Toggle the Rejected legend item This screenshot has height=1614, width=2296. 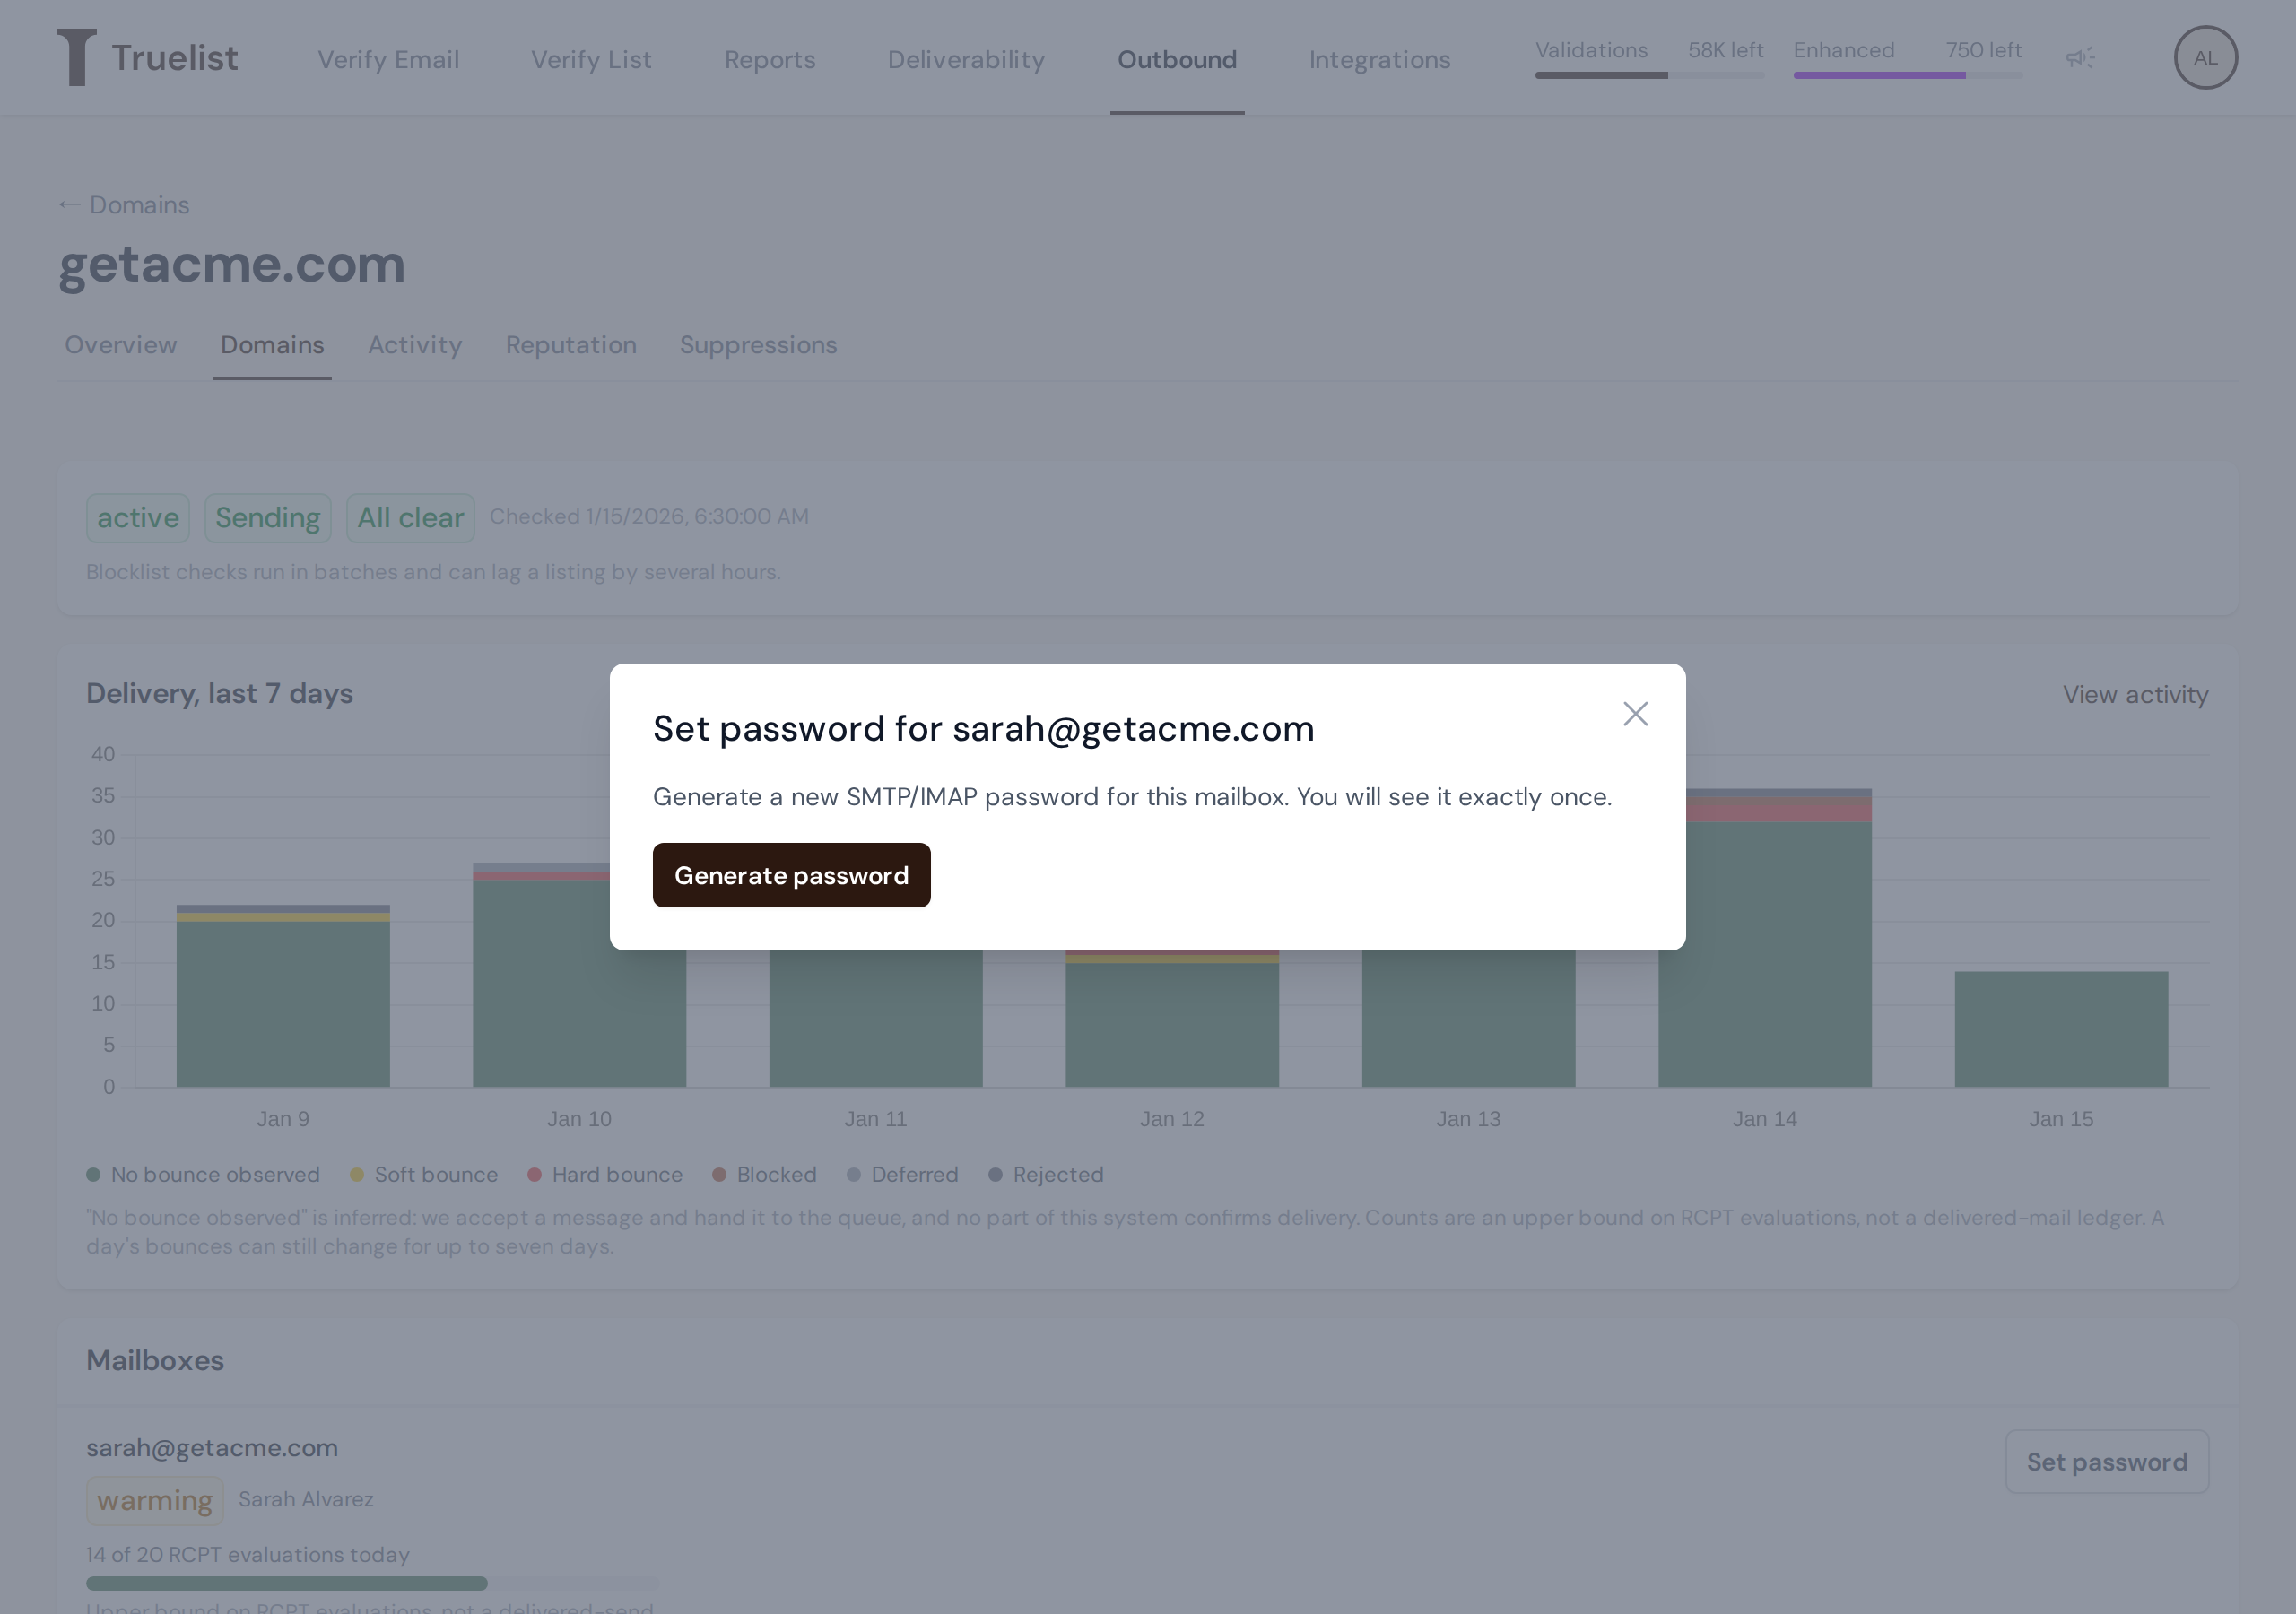[x=1046, y=1175]
